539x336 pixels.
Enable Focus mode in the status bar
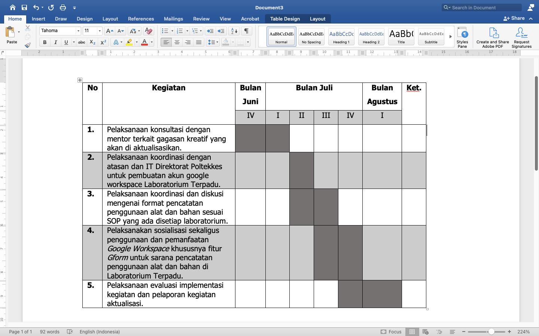tap(391, 332)
